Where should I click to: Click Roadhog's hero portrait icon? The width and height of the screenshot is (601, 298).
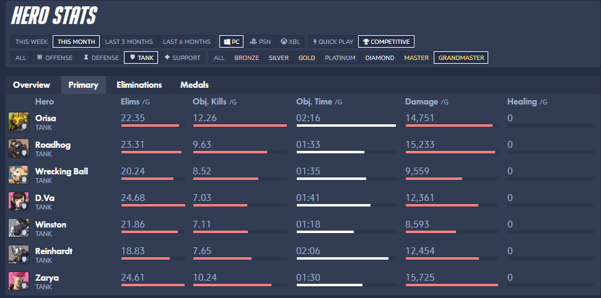tap(19, 148)
